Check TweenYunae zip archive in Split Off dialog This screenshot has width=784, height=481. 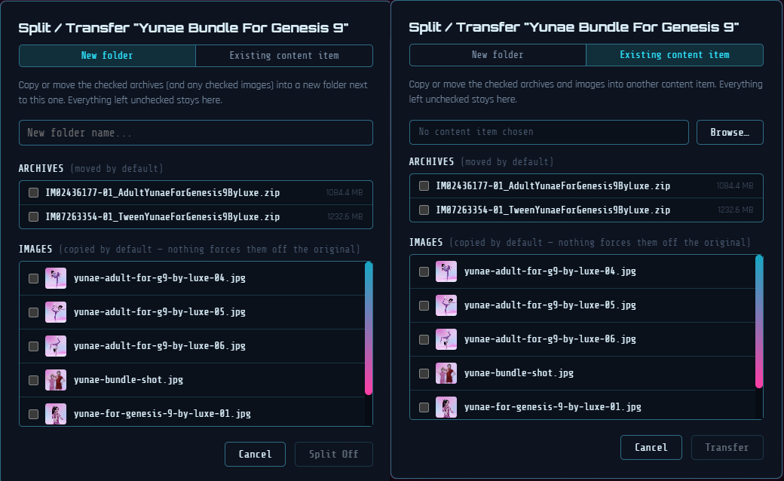pyautogui.click(x=33, y=216)
